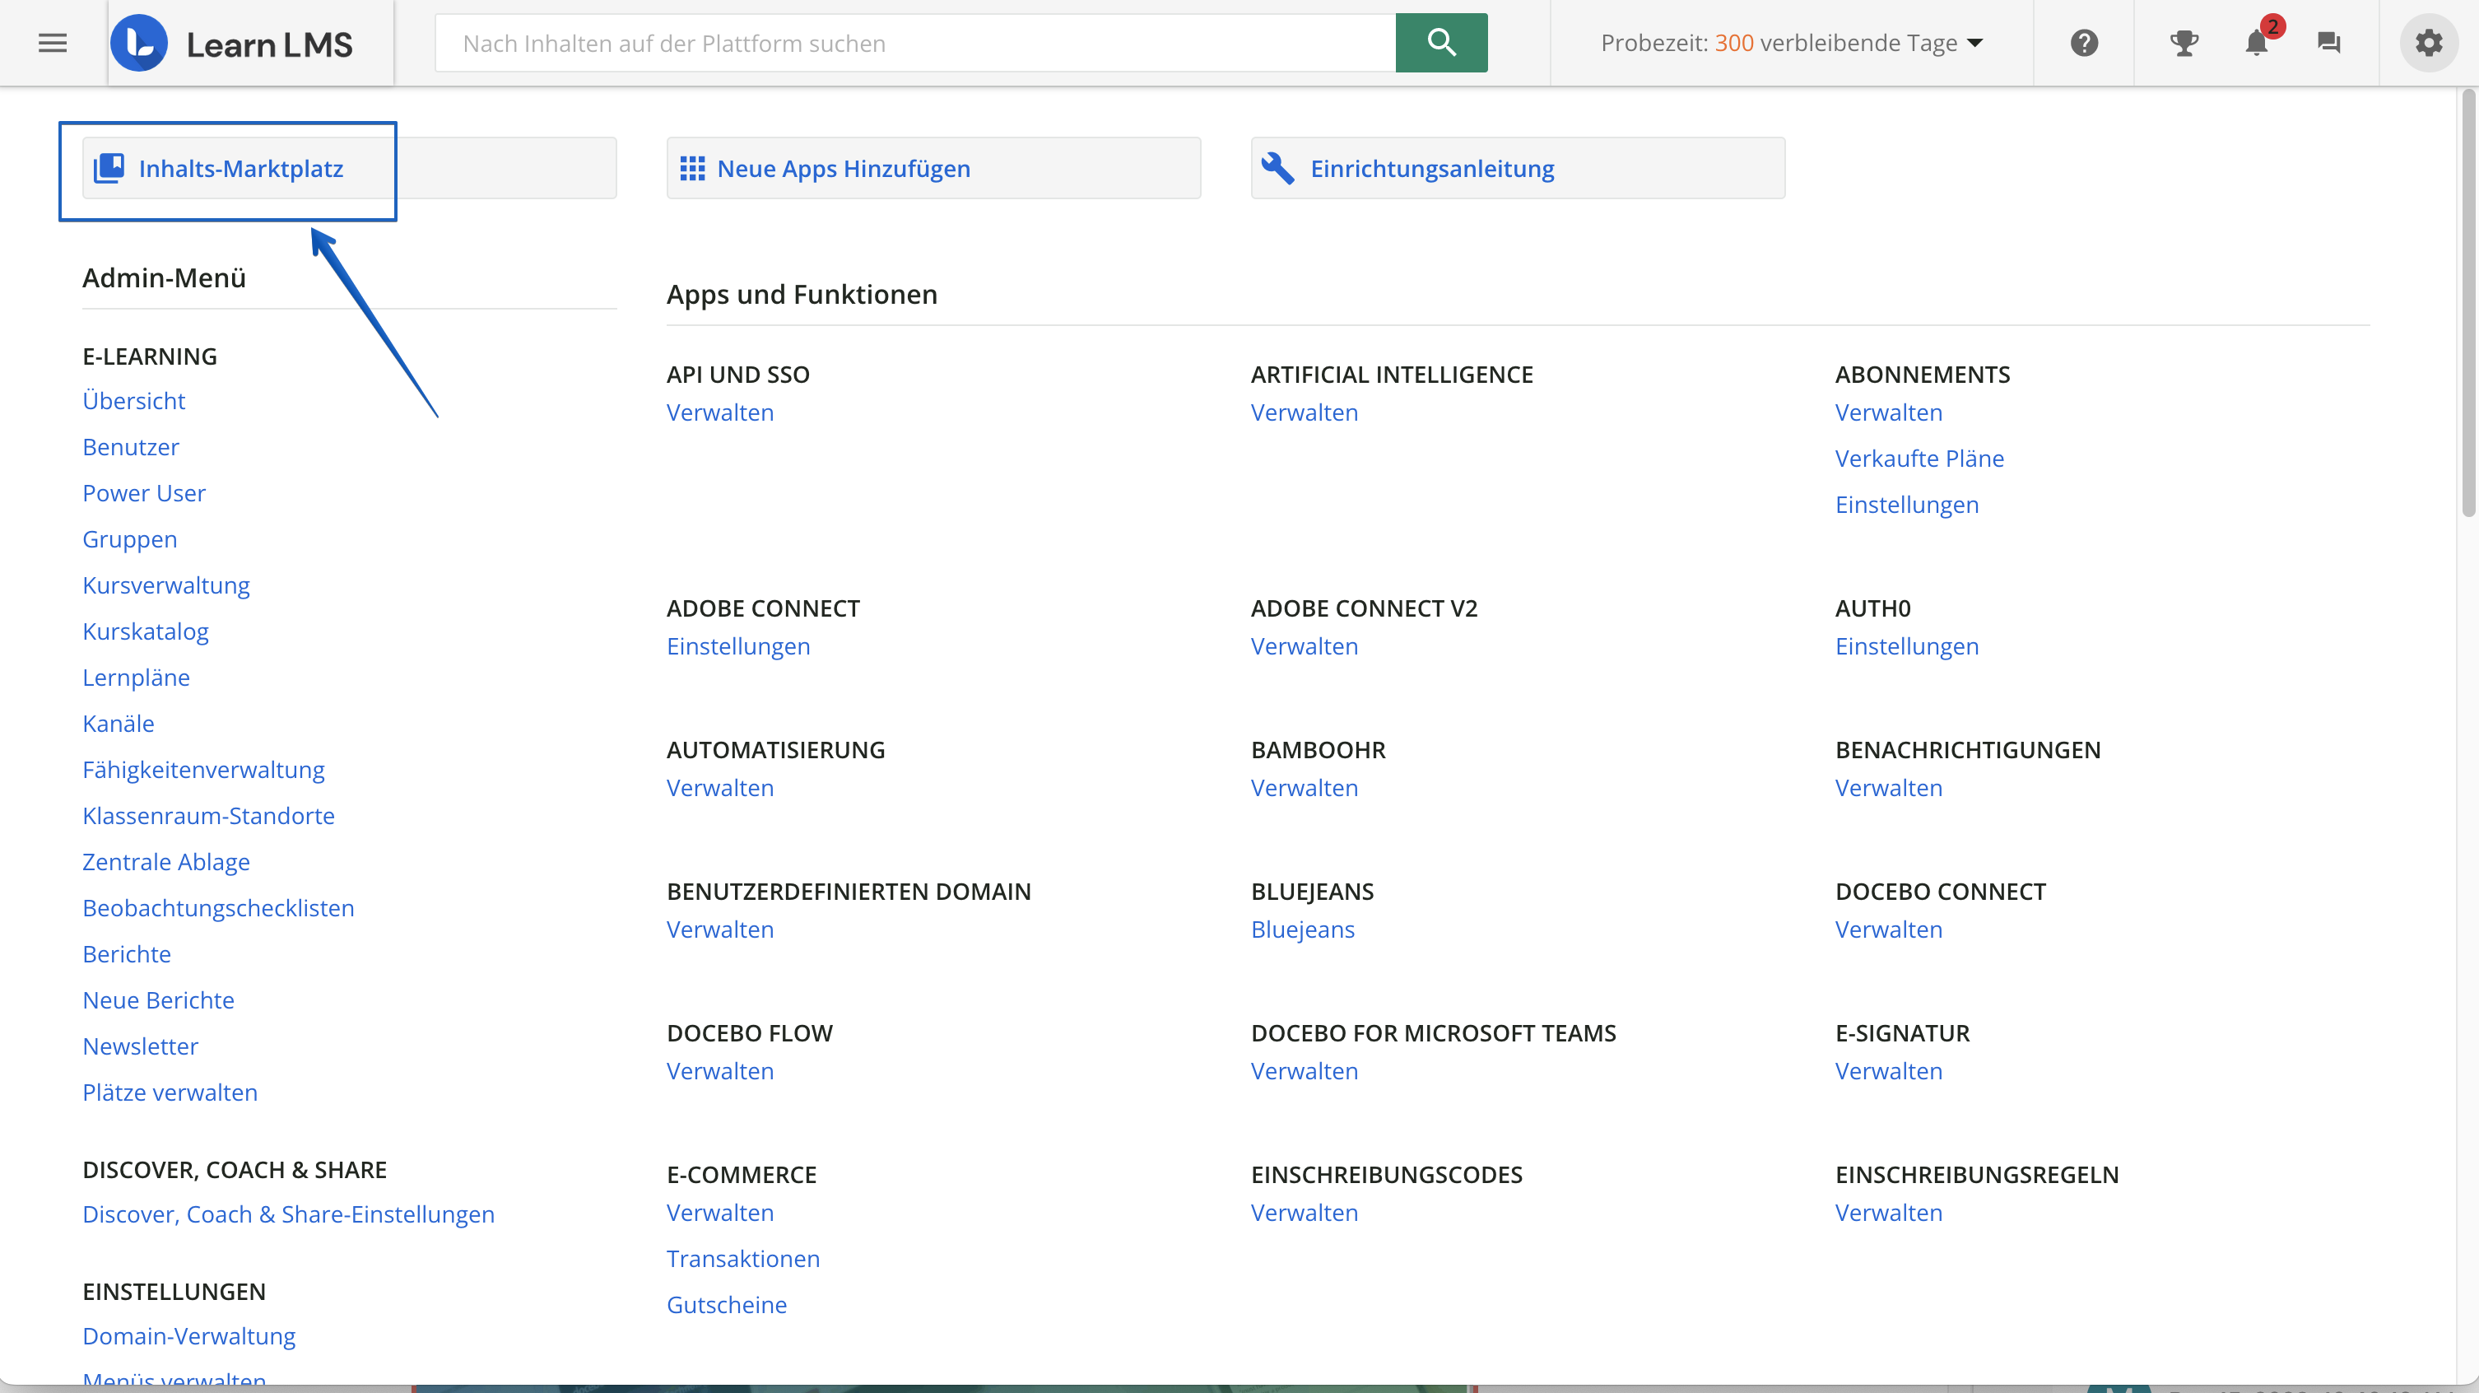Open Discover, Coach & Share-Einstellungen
This screenshot has height=1393, width=2479.
(289, 1215)
